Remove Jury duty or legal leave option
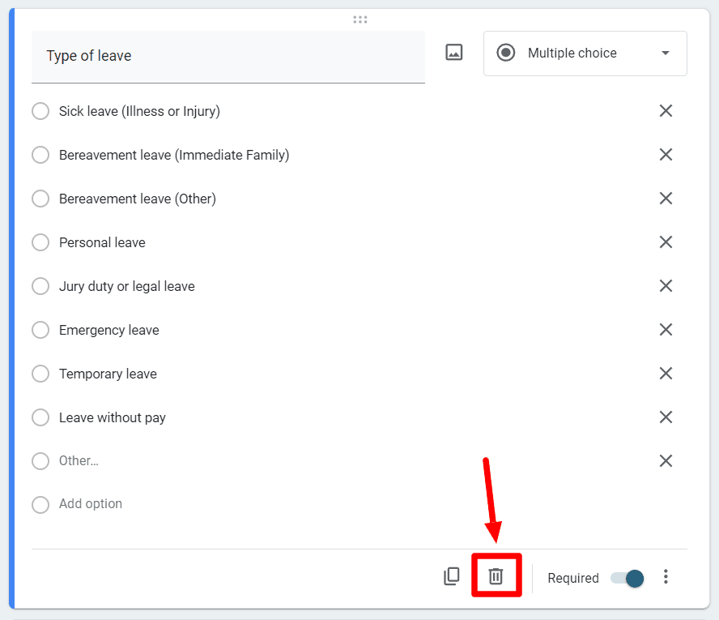 click(x=666, y=286)
